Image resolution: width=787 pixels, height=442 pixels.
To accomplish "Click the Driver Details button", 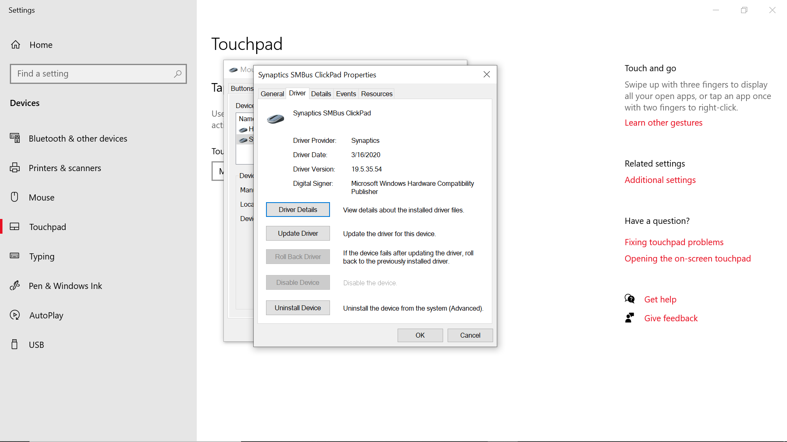I will (x=298, y=209).
